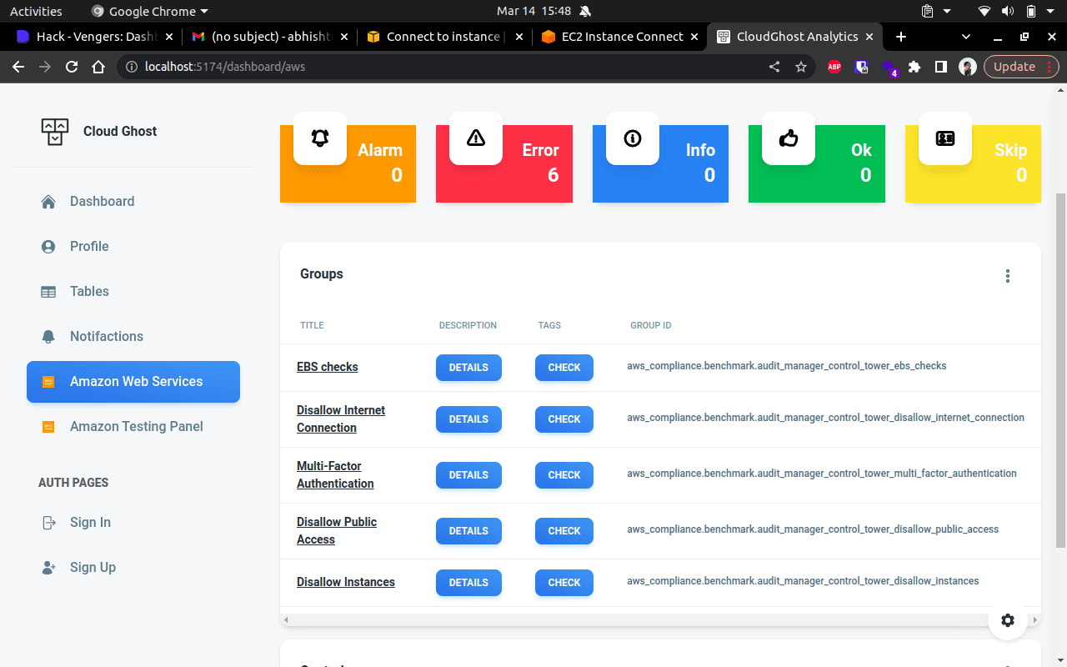
Task: Click CHECK for EBS checks
Action: (564, 368)
